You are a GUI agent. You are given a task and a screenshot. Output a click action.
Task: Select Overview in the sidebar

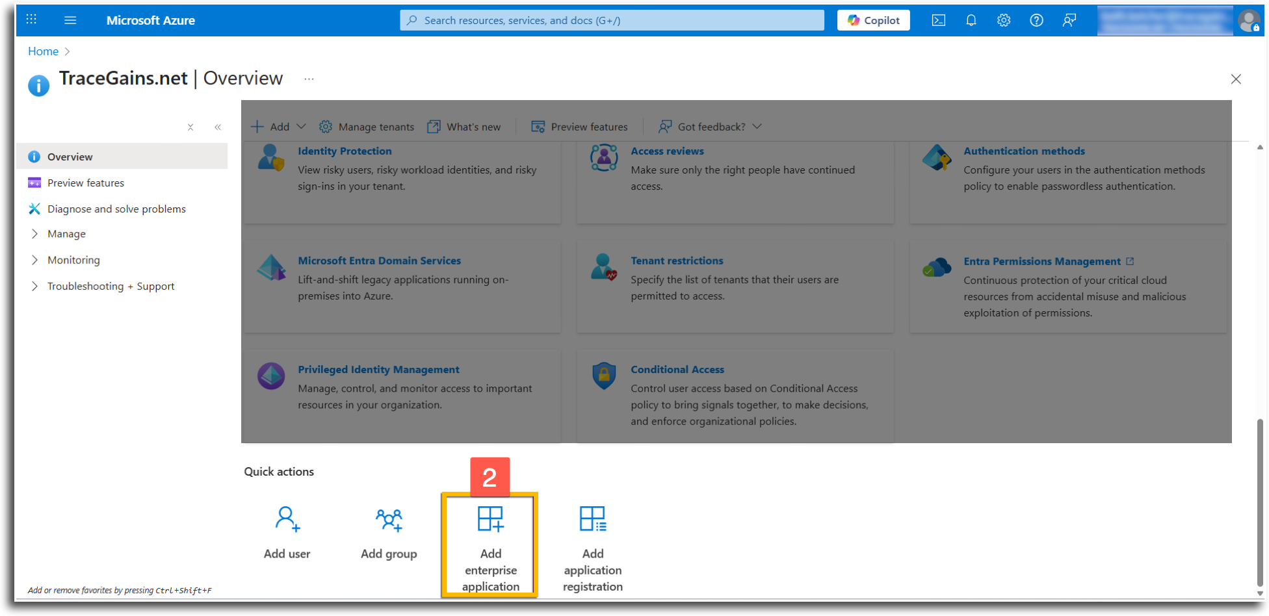coord(122,157)
